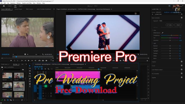Open the Window menu

point(39,3)
